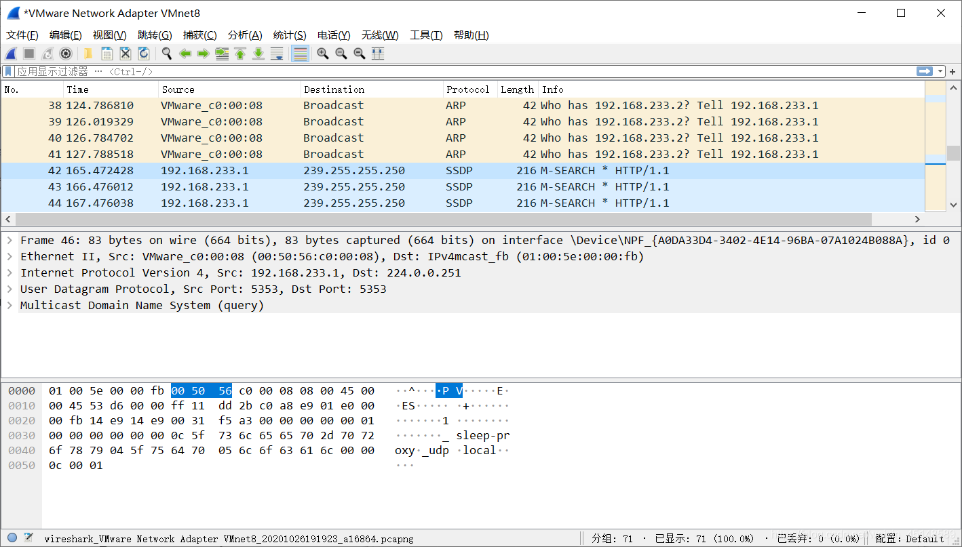Click the 配置: Default profile in status bar

click(910, 539)
